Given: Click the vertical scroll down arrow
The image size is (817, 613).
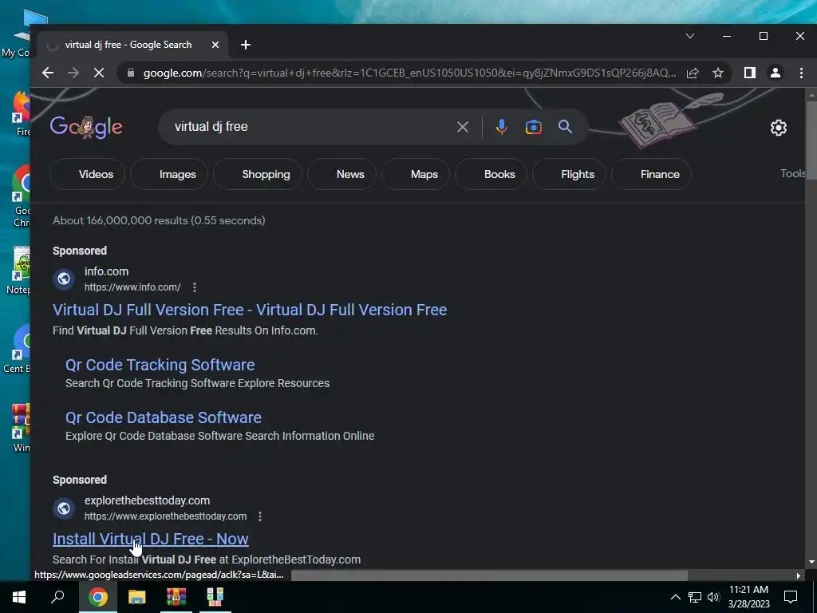Looking at the screenshot, I should (811, 562).
